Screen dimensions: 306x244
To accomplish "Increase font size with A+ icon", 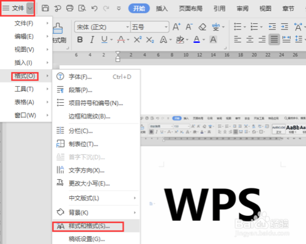I will coord(176,27).
